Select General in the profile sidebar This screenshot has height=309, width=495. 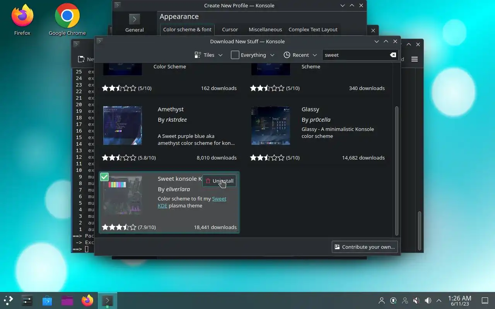point(135,23)
